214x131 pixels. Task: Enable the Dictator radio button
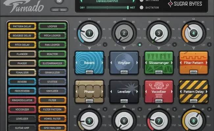click(x=142, y=7)
